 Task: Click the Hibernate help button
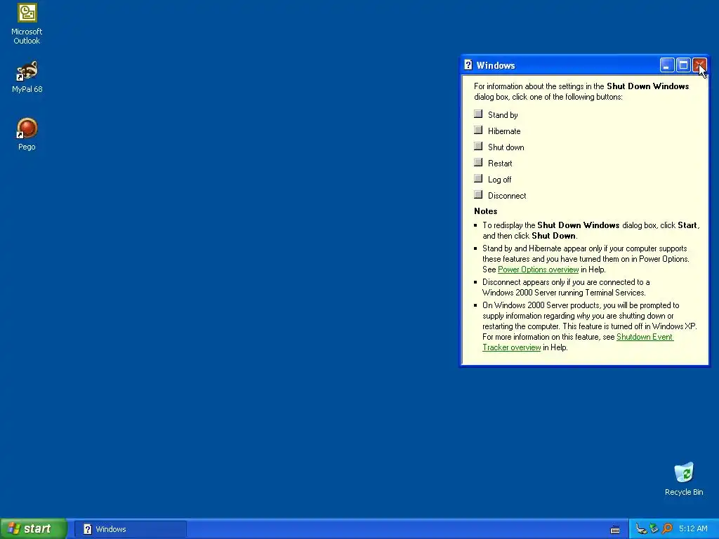478,130
